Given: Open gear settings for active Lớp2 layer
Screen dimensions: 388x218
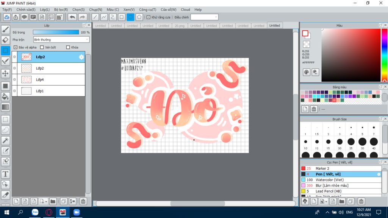Looking at the screenshot, I should click(x=81, y=57).
